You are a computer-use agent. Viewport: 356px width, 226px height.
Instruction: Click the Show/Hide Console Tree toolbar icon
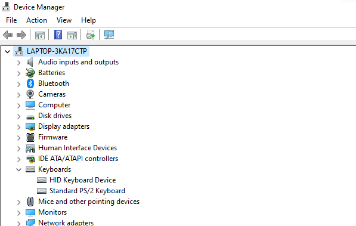pos(40,35)
